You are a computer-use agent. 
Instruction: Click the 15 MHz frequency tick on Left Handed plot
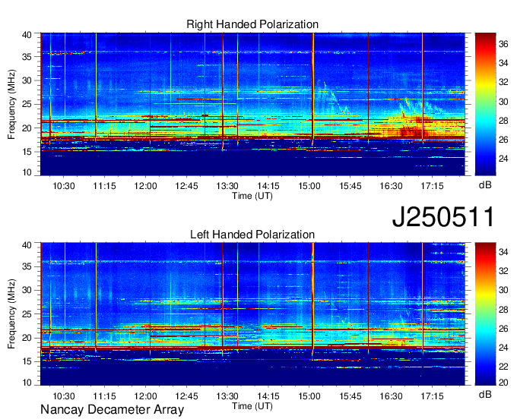click(x=27, y=361)
